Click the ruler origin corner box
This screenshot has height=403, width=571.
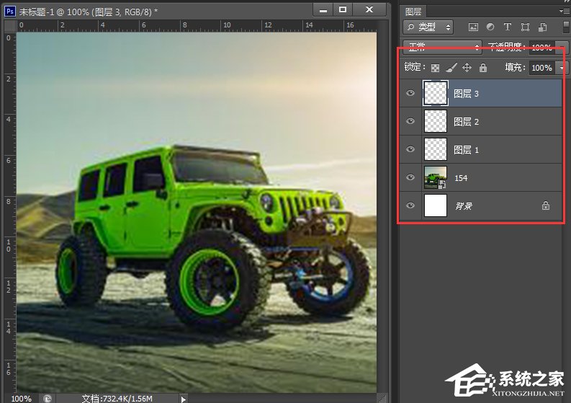click(x=10, y=26)
